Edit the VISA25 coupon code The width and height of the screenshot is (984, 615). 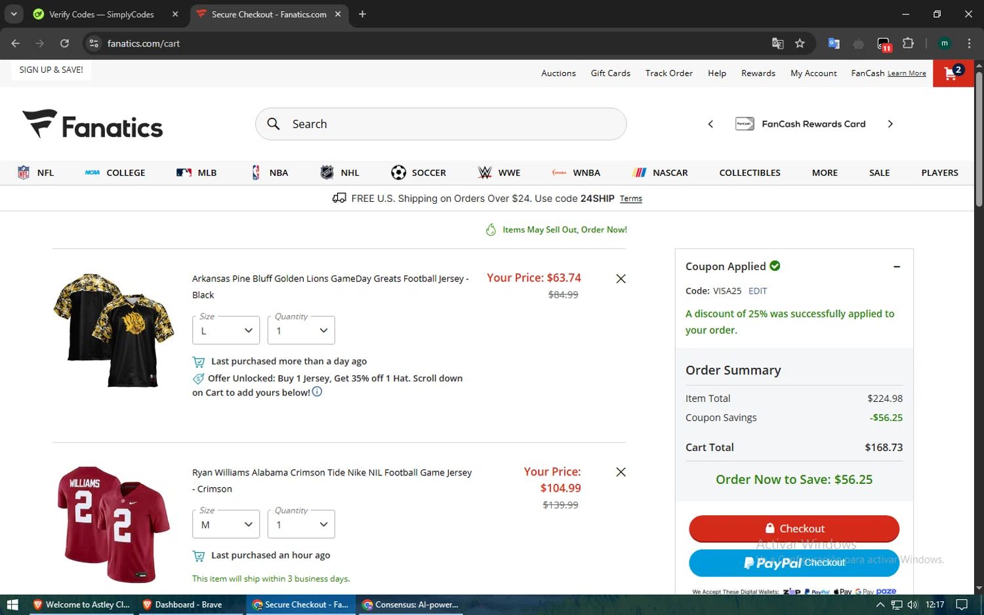coord(758,290)
